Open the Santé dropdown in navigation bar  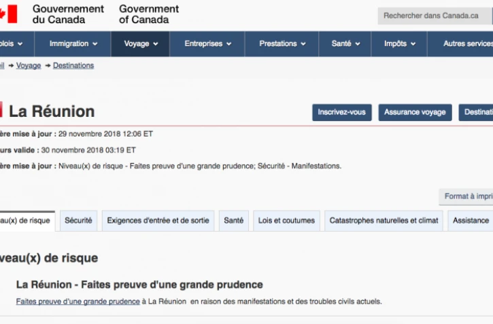click(x=345, y=43)
